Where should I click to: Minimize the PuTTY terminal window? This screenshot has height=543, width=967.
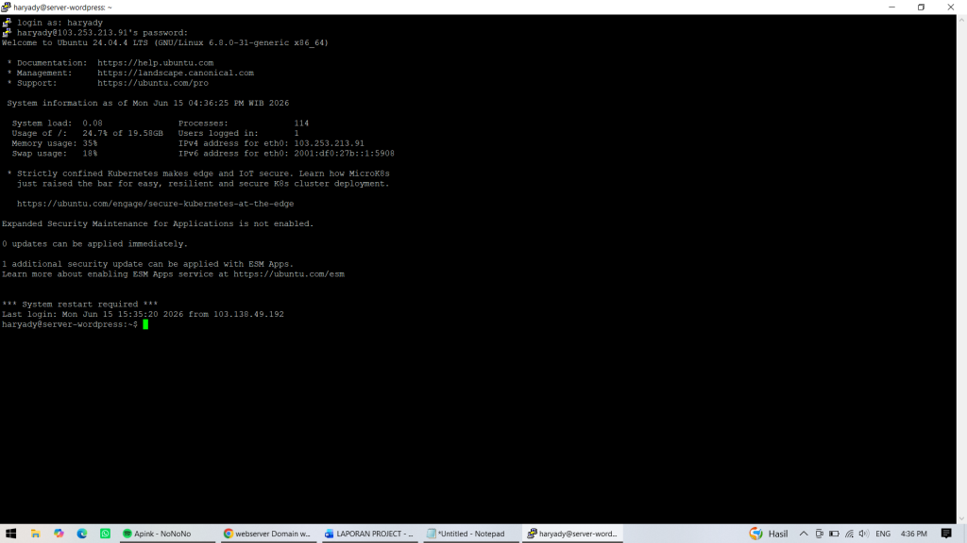click(x=891, y=8)
